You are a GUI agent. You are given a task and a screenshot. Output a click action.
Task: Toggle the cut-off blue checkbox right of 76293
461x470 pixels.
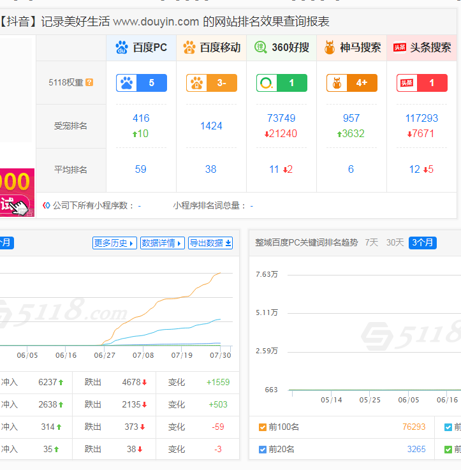(x=448, y=427)
